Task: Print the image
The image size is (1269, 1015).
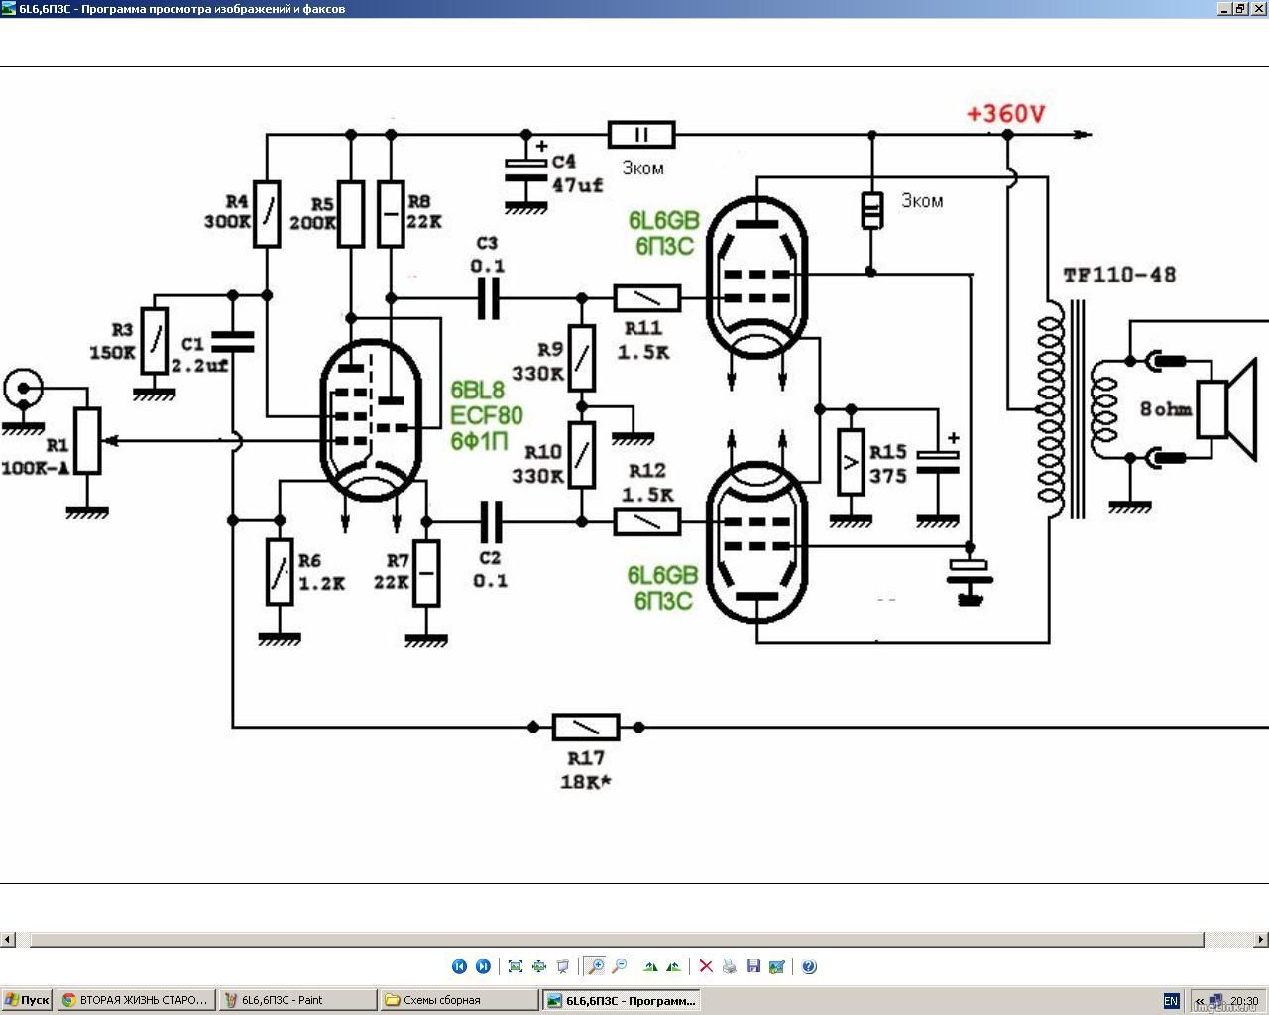Action: click(x=730, y=966)
